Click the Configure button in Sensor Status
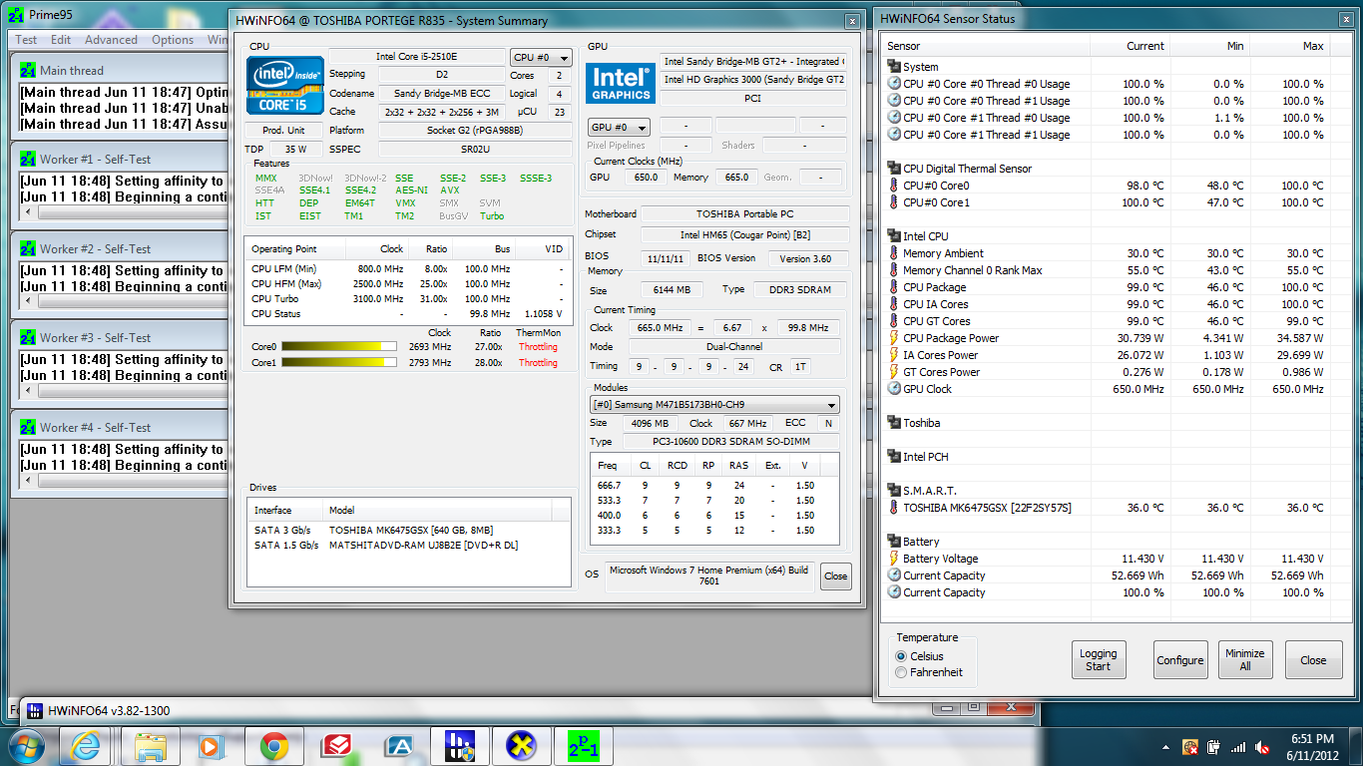Image resolution: width=1363 pixels, height=766 pixels. 1180,660
